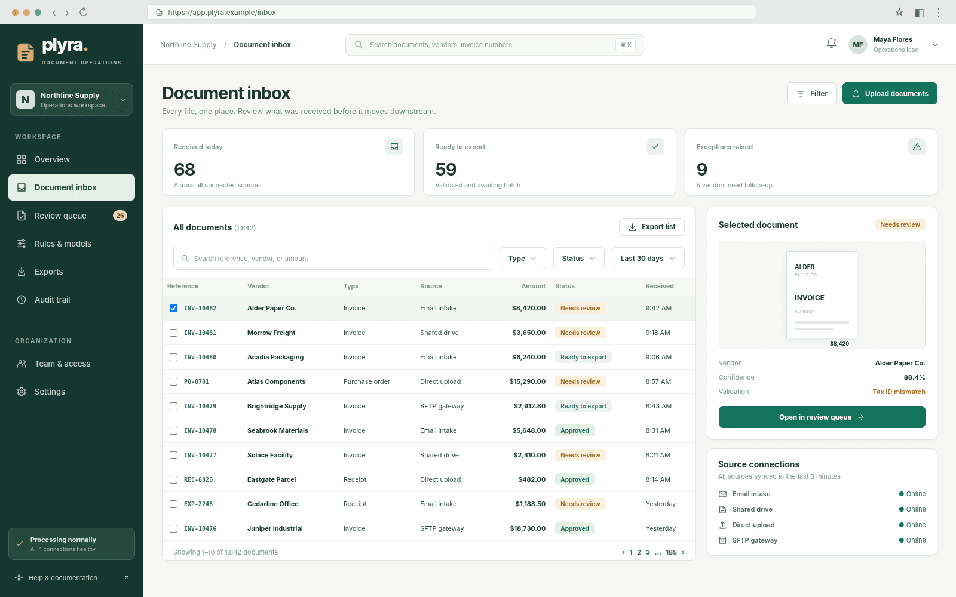Tick the INV-10480 Acadia Packaging checkbox
The image size is (956, 597).
point(173,357)
